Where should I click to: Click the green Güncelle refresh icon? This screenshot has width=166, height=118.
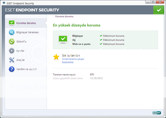coord(12,42)
